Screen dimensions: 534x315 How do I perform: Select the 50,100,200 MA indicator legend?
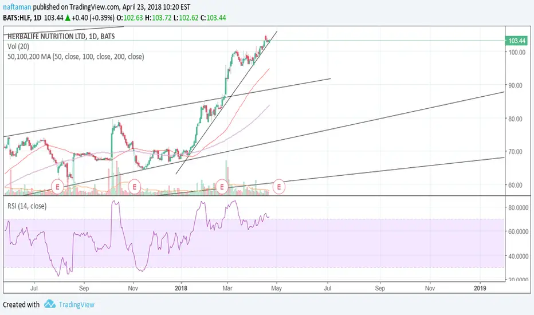click(x=76, y=57)
